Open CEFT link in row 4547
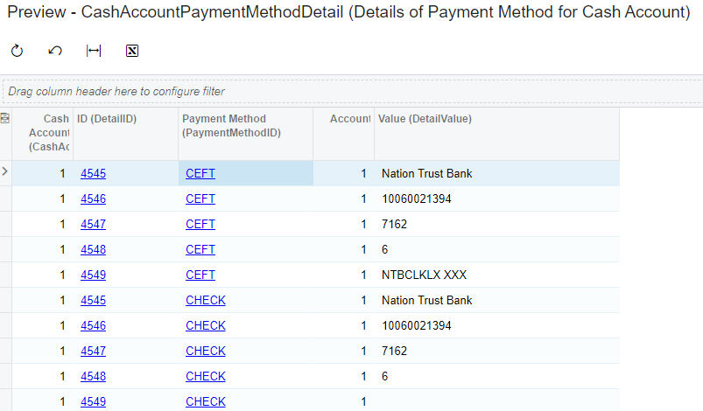This screenshot has width=703, height=411. tap(200, 224)
